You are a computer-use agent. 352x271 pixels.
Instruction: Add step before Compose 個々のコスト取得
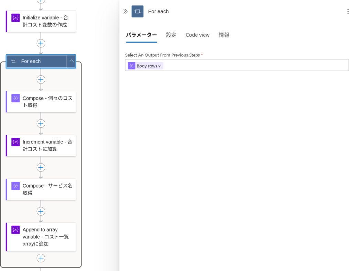click(x=41, y=80)
